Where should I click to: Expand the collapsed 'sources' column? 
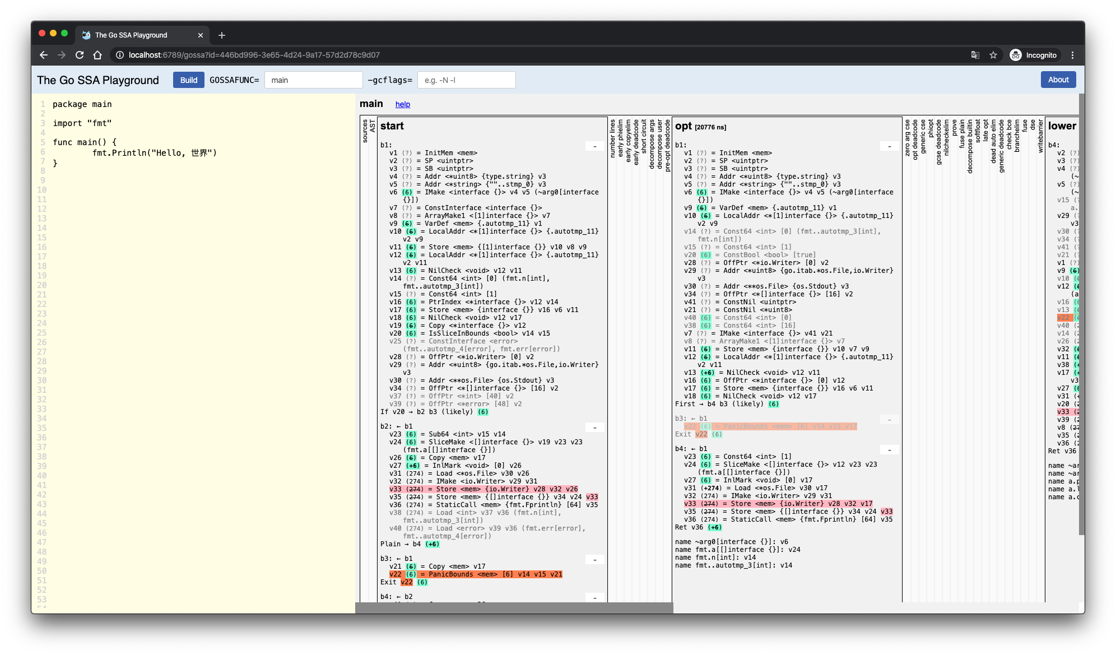tap(365, 131)
